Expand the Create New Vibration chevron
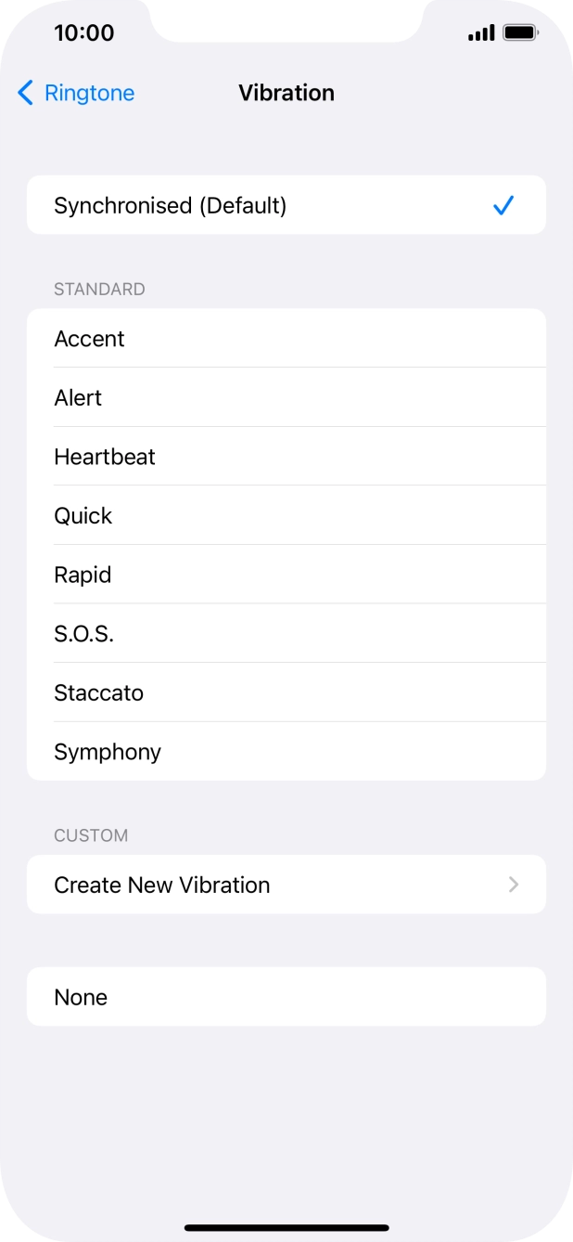 point(513,885)
